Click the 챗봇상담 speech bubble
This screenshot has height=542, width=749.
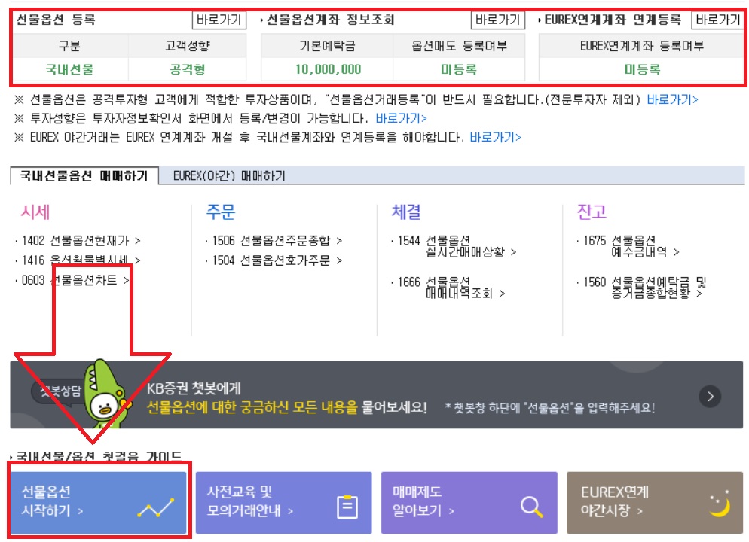tap(54, 391)
